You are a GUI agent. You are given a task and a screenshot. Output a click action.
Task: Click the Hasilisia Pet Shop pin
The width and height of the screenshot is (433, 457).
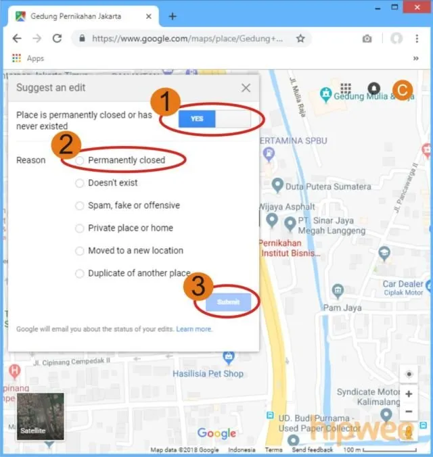pos(229,358)
